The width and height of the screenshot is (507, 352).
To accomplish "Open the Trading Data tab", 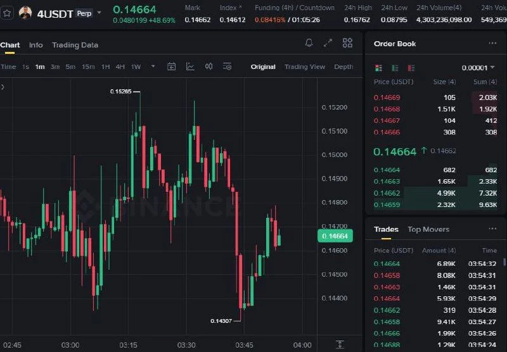I will [75, 45].
